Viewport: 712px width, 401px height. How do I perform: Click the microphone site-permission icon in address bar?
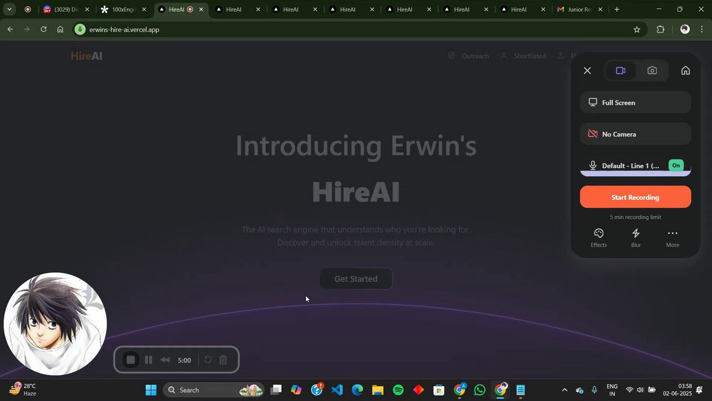click(x=80, y=30)
